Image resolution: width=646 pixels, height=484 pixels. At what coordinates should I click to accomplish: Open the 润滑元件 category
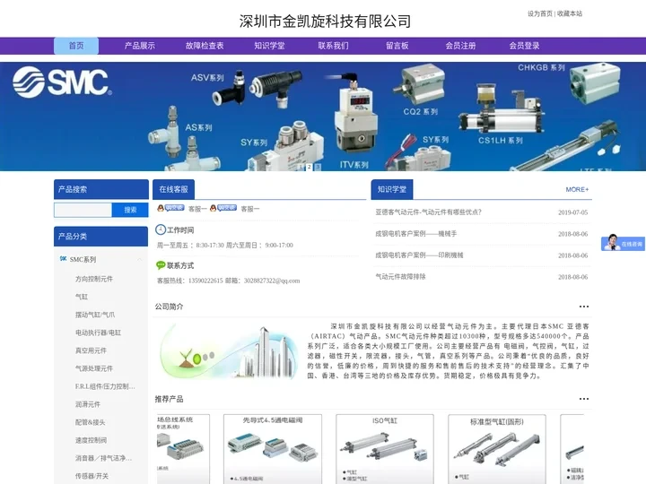click(x=87, y=404)
